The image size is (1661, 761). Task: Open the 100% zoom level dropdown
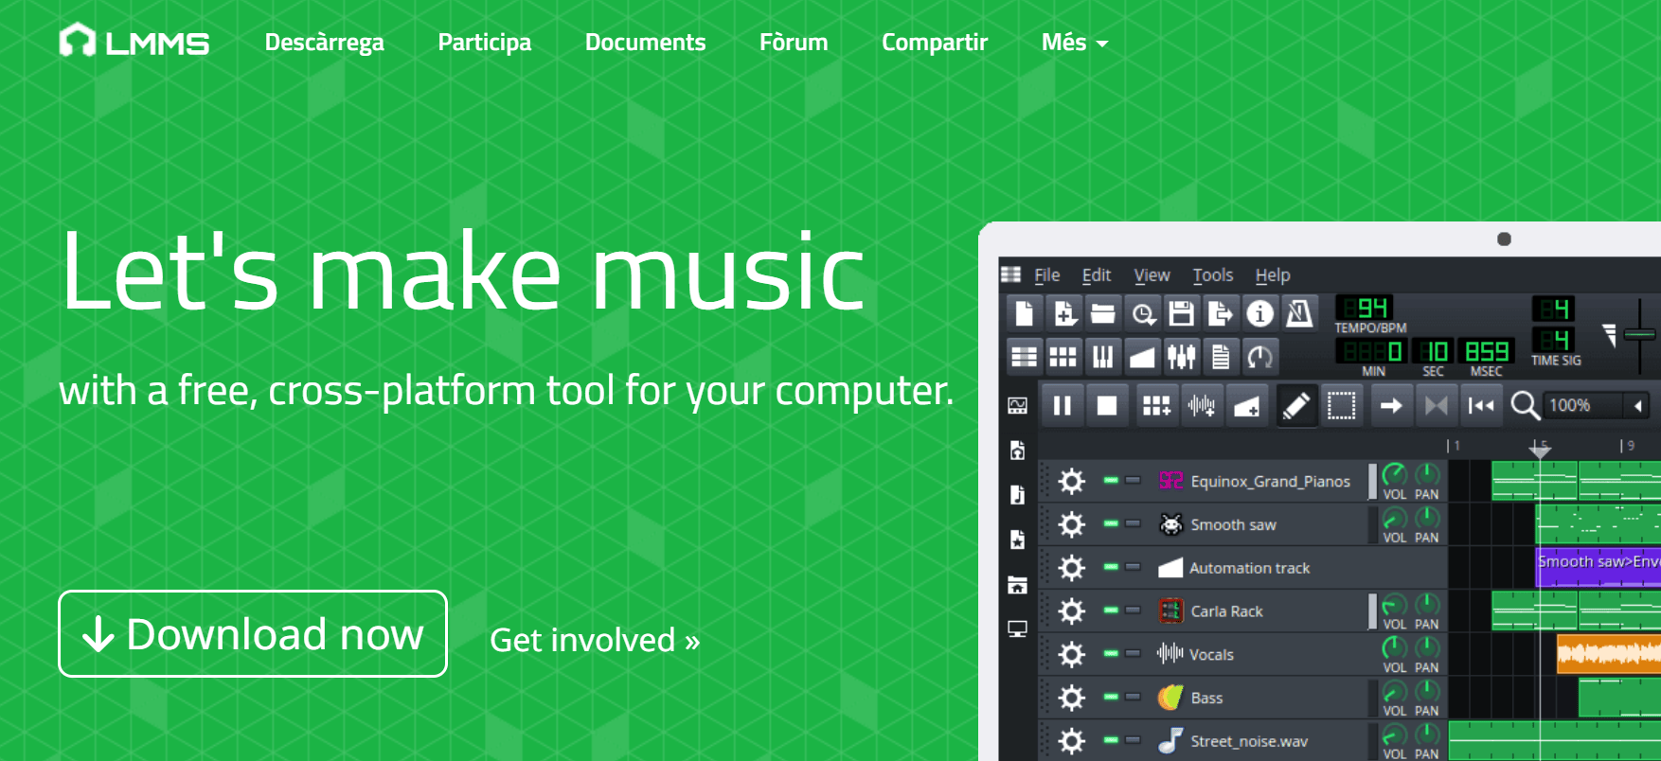click(1597, 406)
